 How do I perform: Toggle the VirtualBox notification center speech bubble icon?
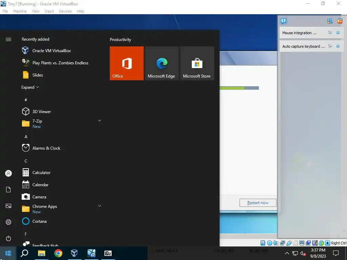coord(284,21)
